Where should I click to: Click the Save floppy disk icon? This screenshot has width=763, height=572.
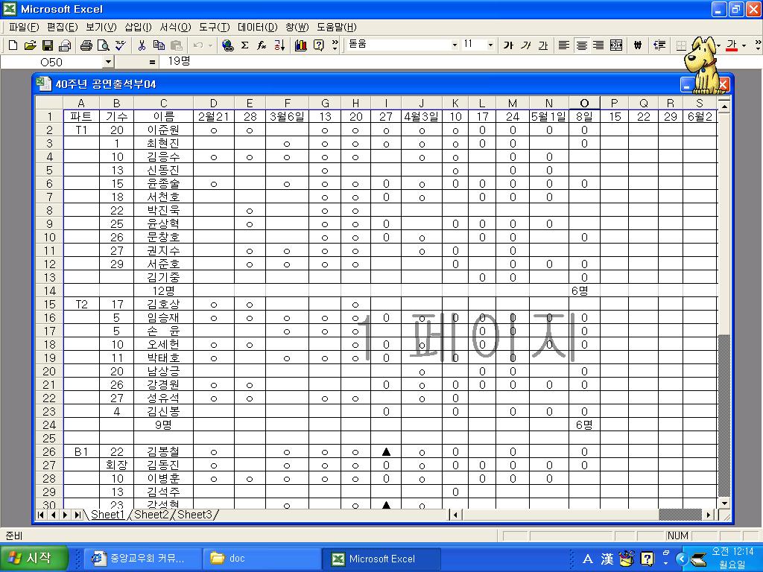(x=47, y=45)
